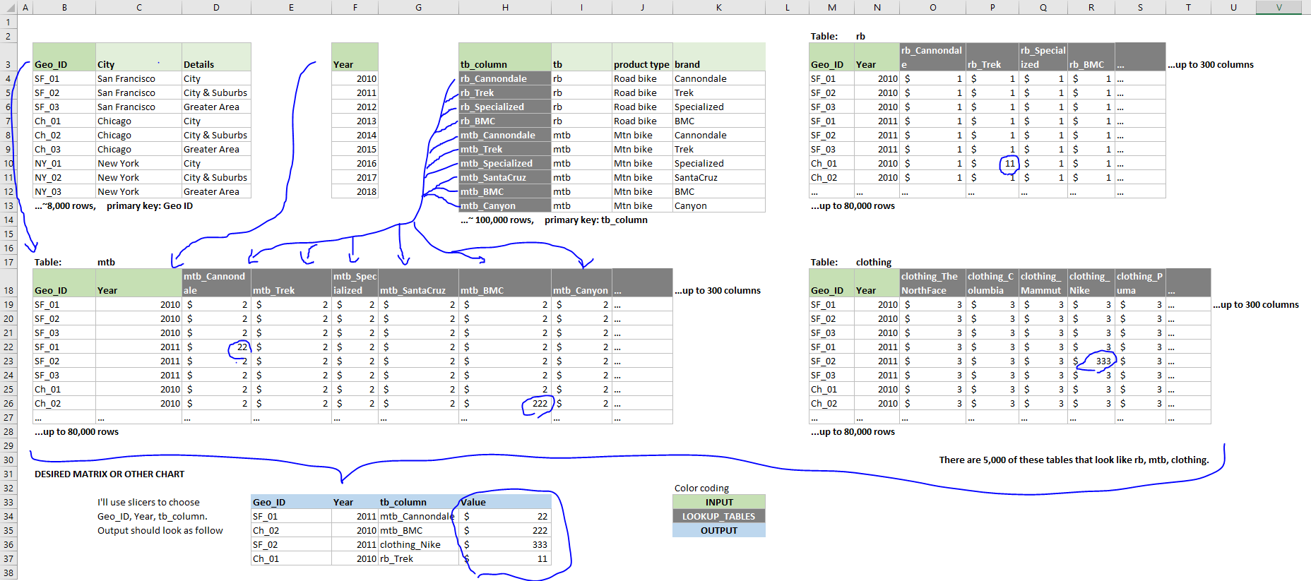This screenshot has width=1311, height=581.
Task: Select the 'brand' header cell
Action: point(719,57)
